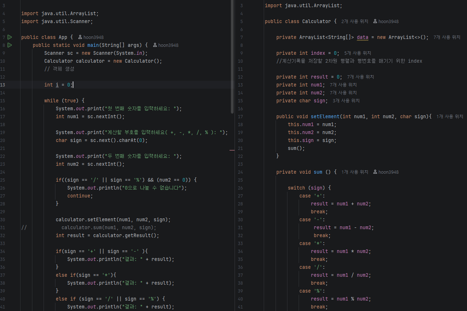Click the '첫 번째 숫자를 입력하세요' print line
This screenshot has width=467, height=311.
119,108
